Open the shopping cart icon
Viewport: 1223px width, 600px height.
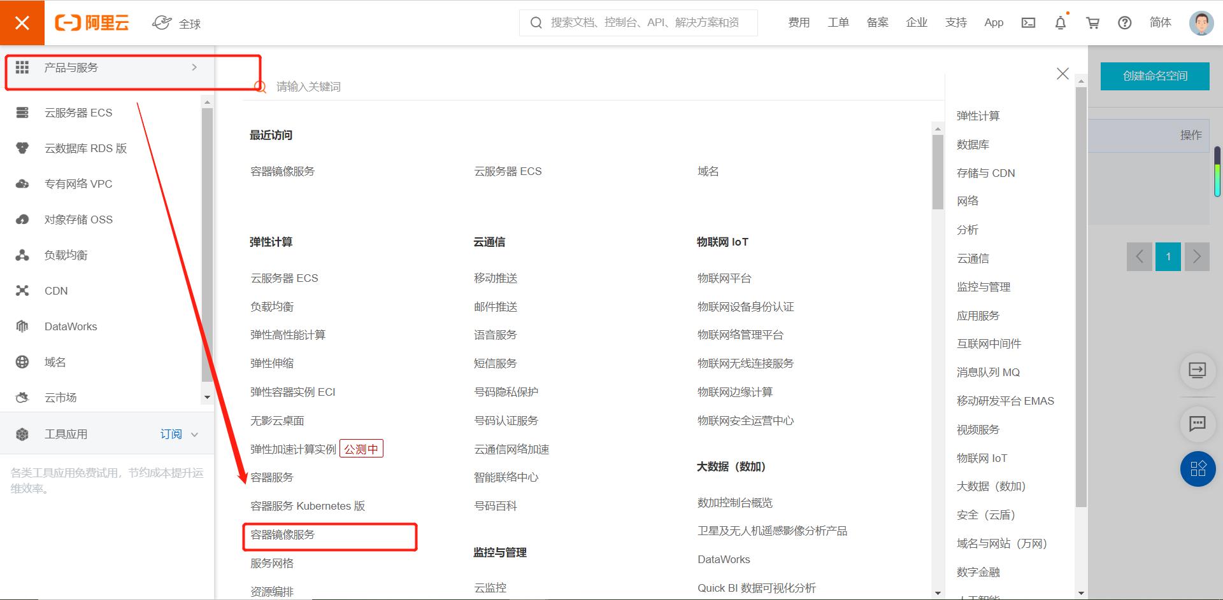(x=1093, y=23)
